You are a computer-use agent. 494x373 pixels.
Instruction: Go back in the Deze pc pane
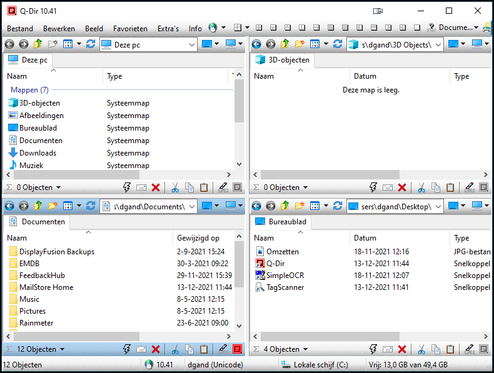click(9, 44)
